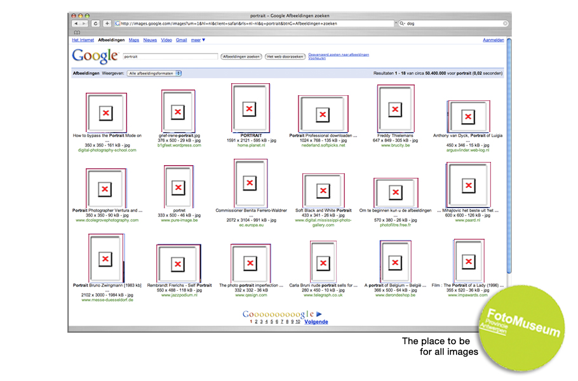Click the Aanmelden sign-in link
The image size is (578, 381).
pos(494,40)
